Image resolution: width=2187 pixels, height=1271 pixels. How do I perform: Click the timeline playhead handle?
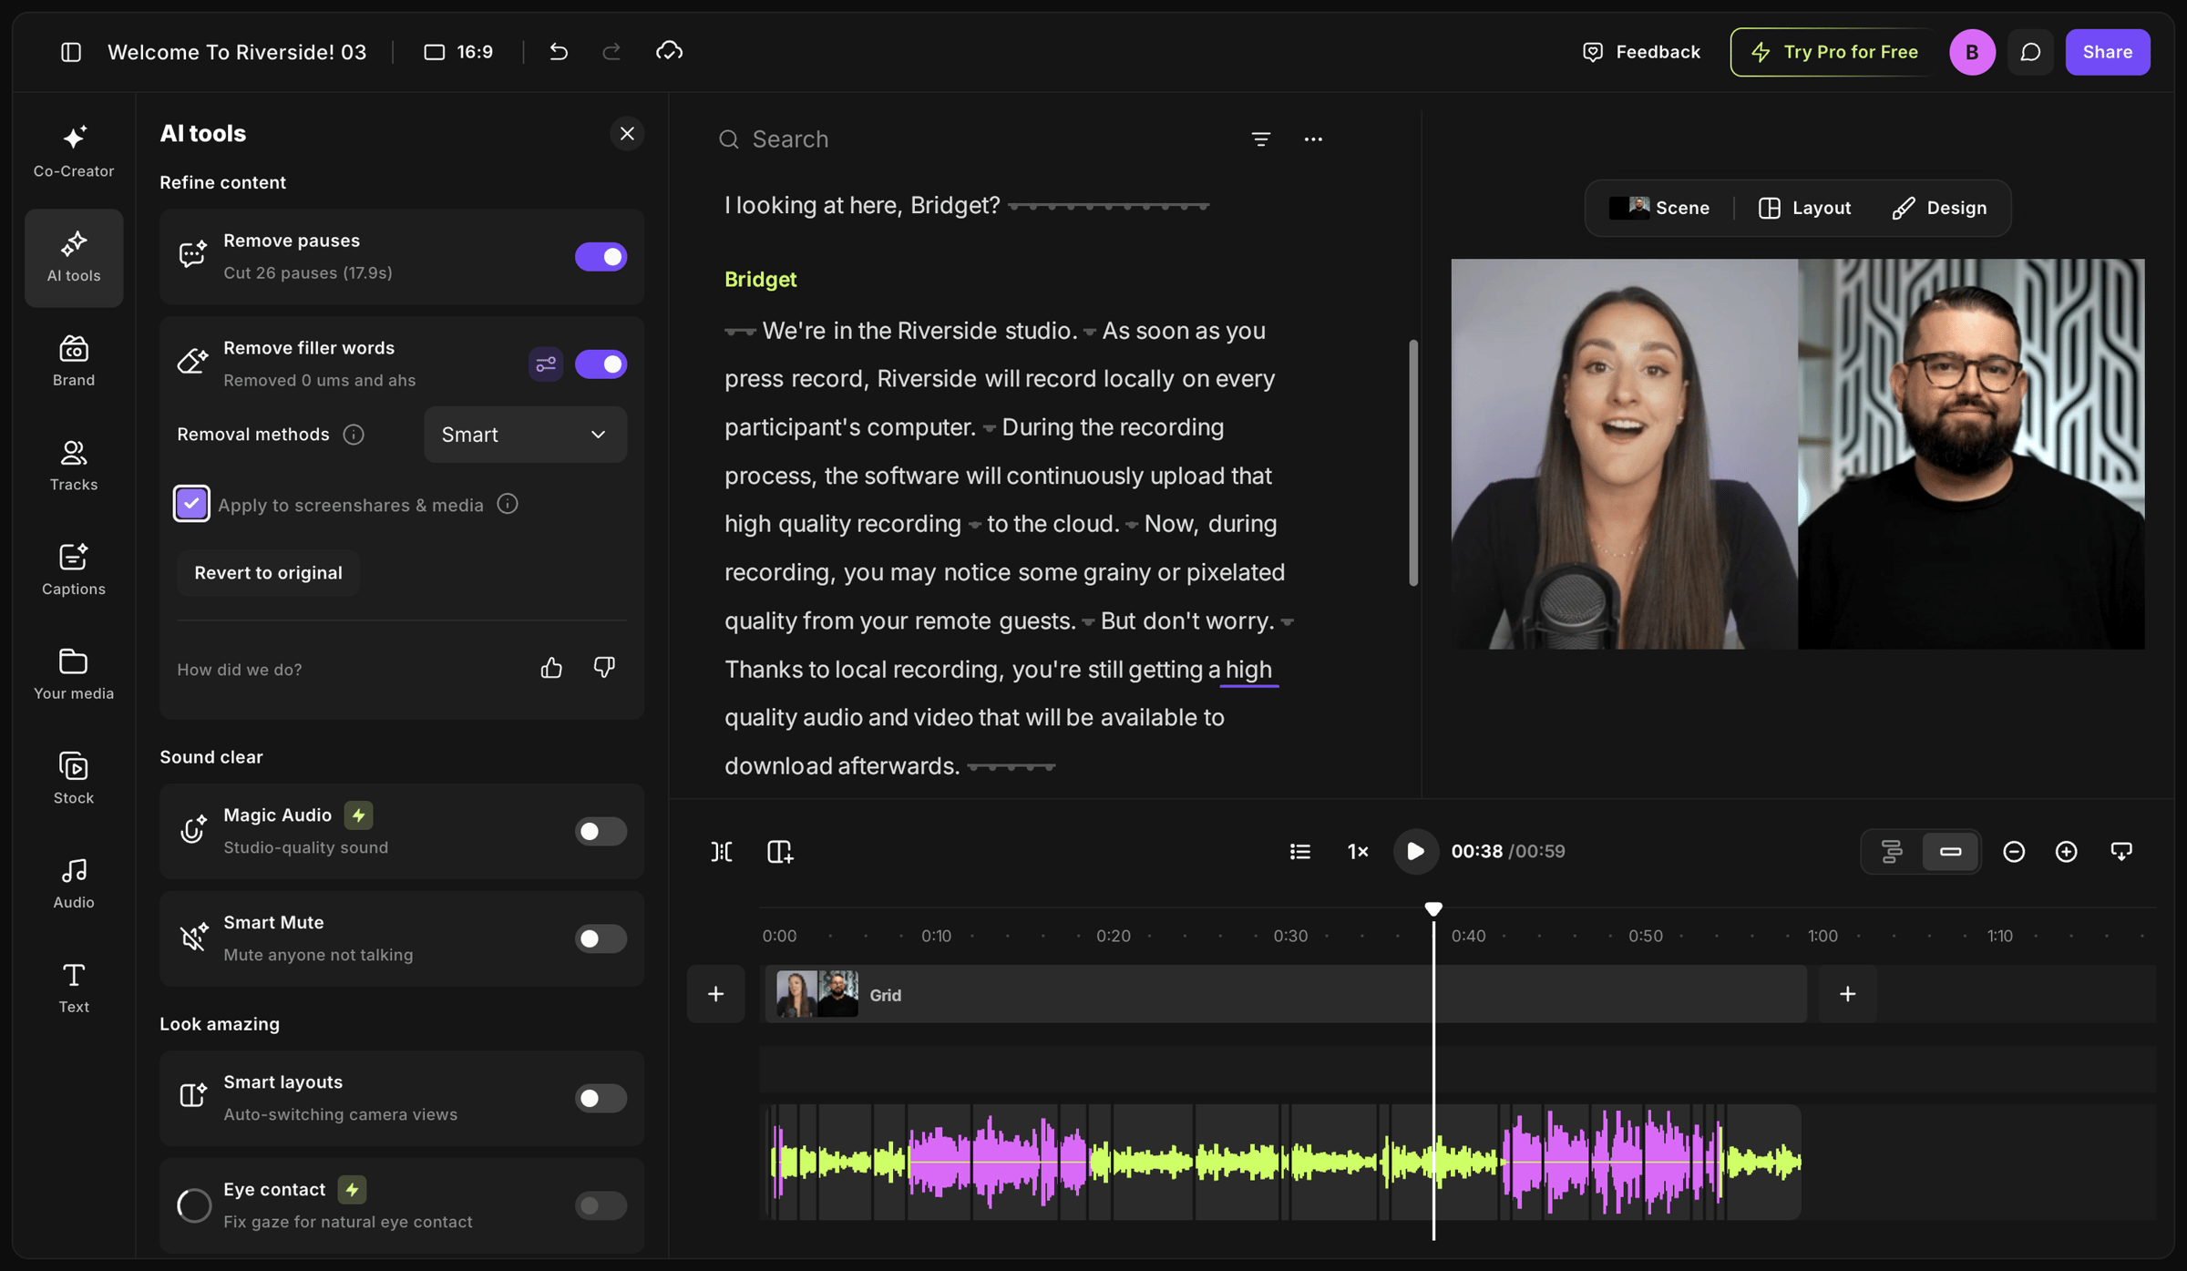click(1433, 908)
